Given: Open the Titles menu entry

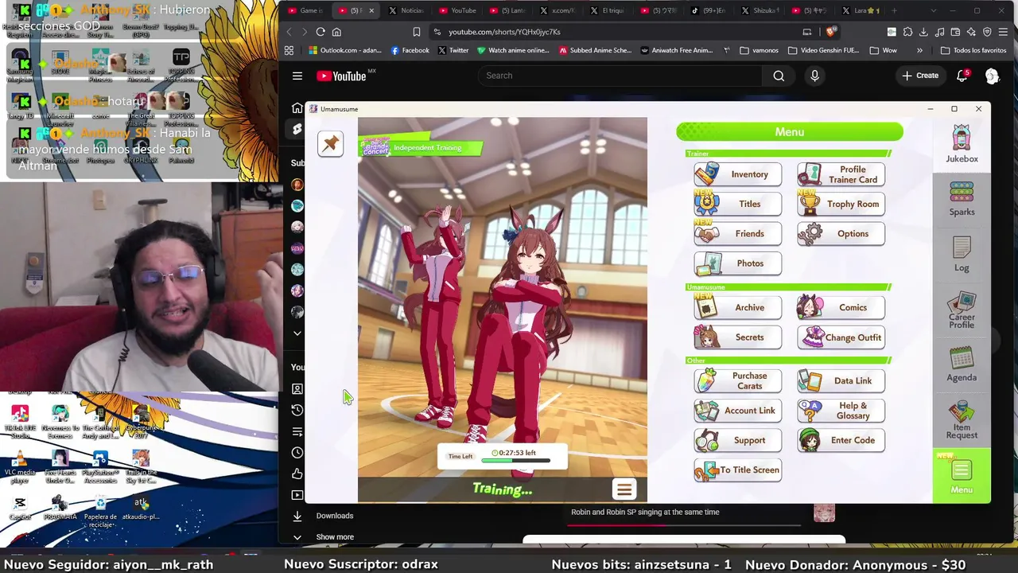Looking at the screenshot, I should 737,204.
